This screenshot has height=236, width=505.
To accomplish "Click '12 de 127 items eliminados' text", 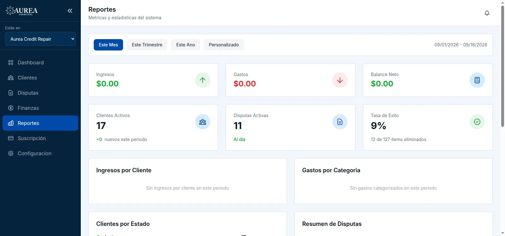I will (x=398, y=139).
